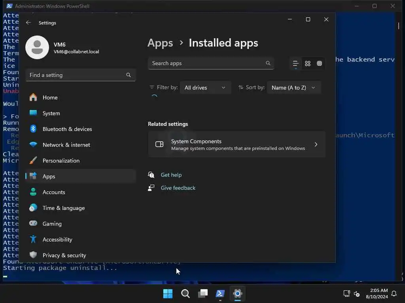Screen dimensions: 405x303
Task: Click the magnifier in Find a setting box
Action: coord(129,75)
